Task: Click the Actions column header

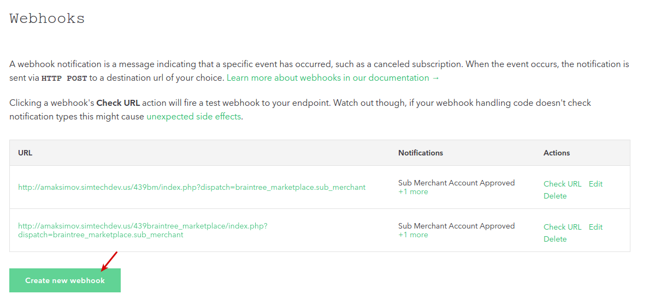Action: 556,153
